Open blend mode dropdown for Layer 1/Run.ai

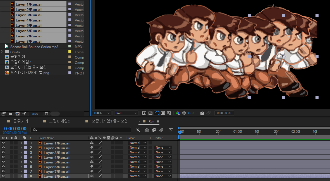137,143
